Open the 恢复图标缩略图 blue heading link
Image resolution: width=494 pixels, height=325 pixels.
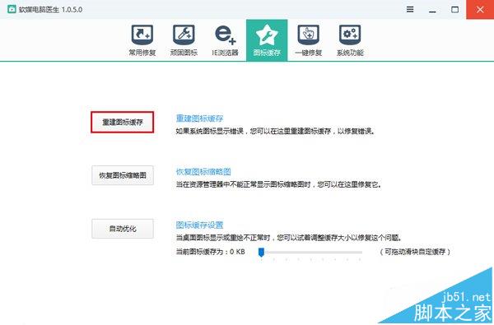203,172
